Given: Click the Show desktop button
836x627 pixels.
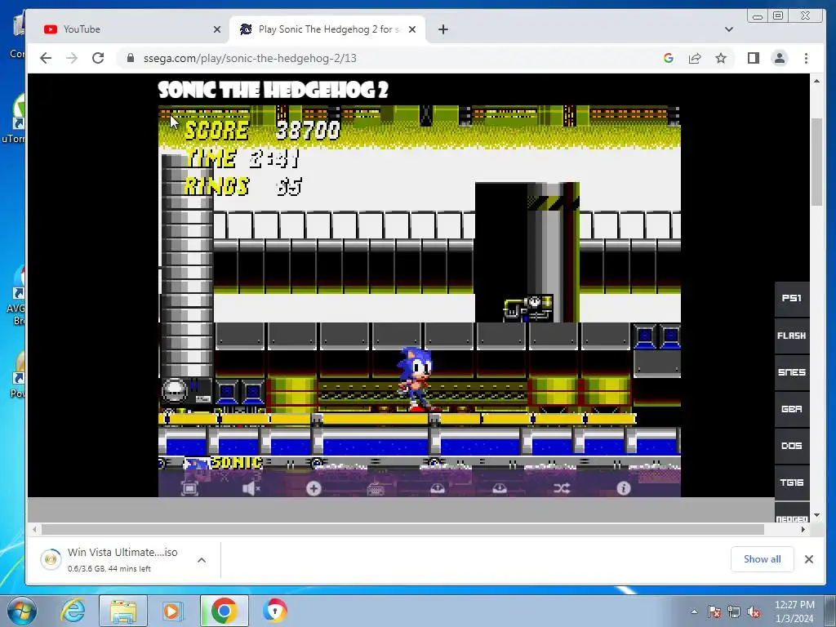Looking at the screenshot, I should tap(831, 611).
